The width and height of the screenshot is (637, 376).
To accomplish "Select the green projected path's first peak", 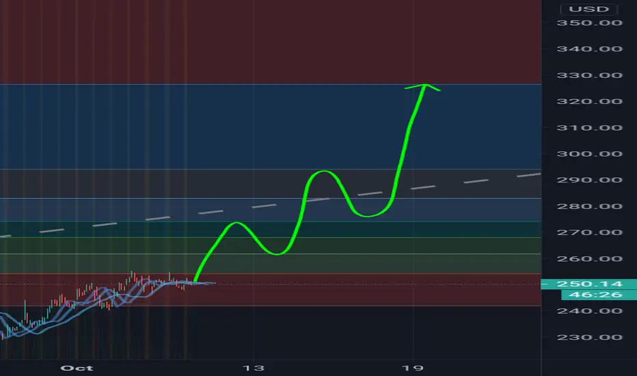I will [x=236, y=223].
